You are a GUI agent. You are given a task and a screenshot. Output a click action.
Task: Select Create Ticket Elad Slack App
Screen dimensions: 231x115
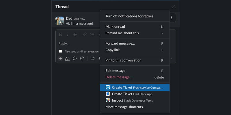click(x=135, y=94)
